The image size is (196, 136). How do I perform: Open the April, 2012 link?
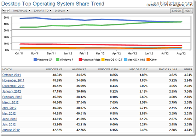(x=9, y=108)
